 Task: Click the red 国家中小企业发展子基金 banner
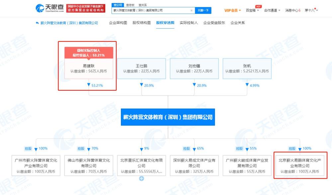pyautogui.click(x=86, y=8)
